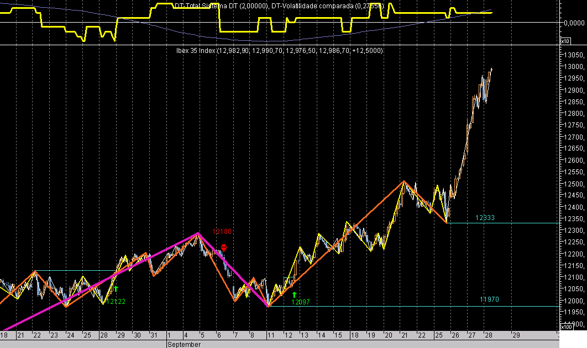
Task: Select the 12333 support level label
Action: pos(484,218)
